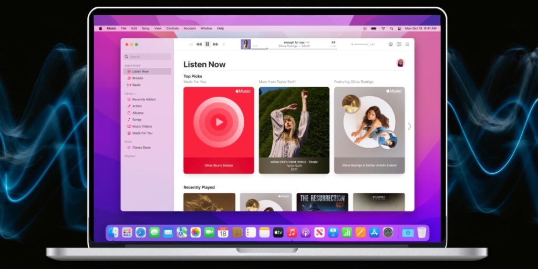Open Mail from the Dock
Viewport: 538px width, 269px height.
[x=168, y=232]
